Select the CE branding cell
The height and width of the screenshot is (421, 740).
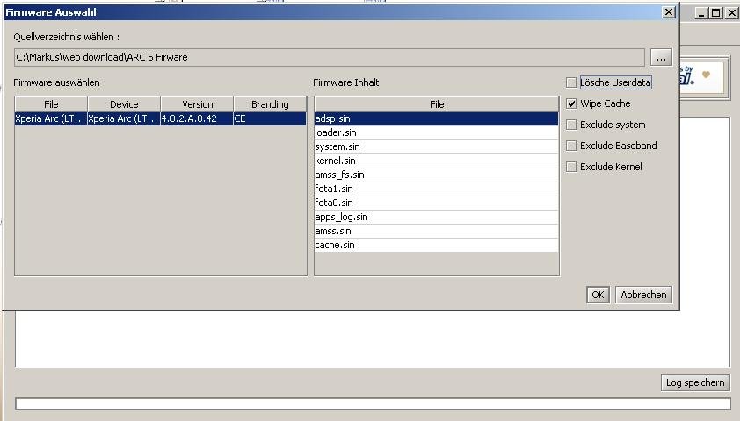pyautogui.click(x=270, y=118)
